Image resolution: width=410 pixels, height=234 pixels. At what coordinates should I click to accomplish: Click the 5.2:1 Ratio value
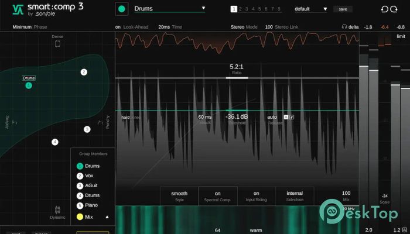pyautogui.click(x=237, y=67)
